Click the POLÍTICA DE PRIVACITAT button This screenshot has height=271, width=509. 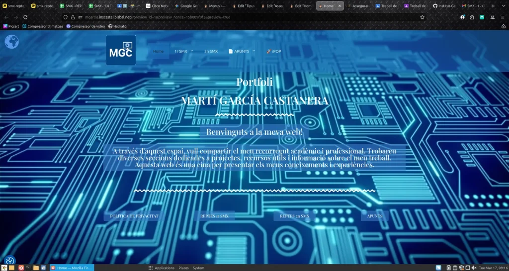(134, 216)
